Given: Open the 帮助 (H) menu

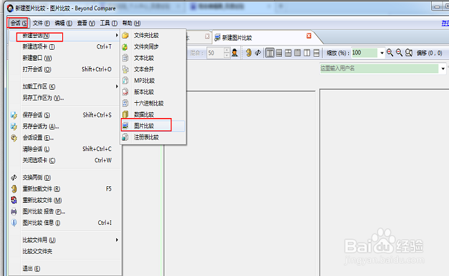Looking at the screenshot, I should point(131,23).
